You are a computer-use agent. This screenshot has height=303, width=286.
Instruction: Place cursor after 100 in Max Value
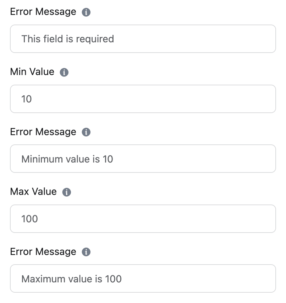pyautogui.click(x=38, y=219)
